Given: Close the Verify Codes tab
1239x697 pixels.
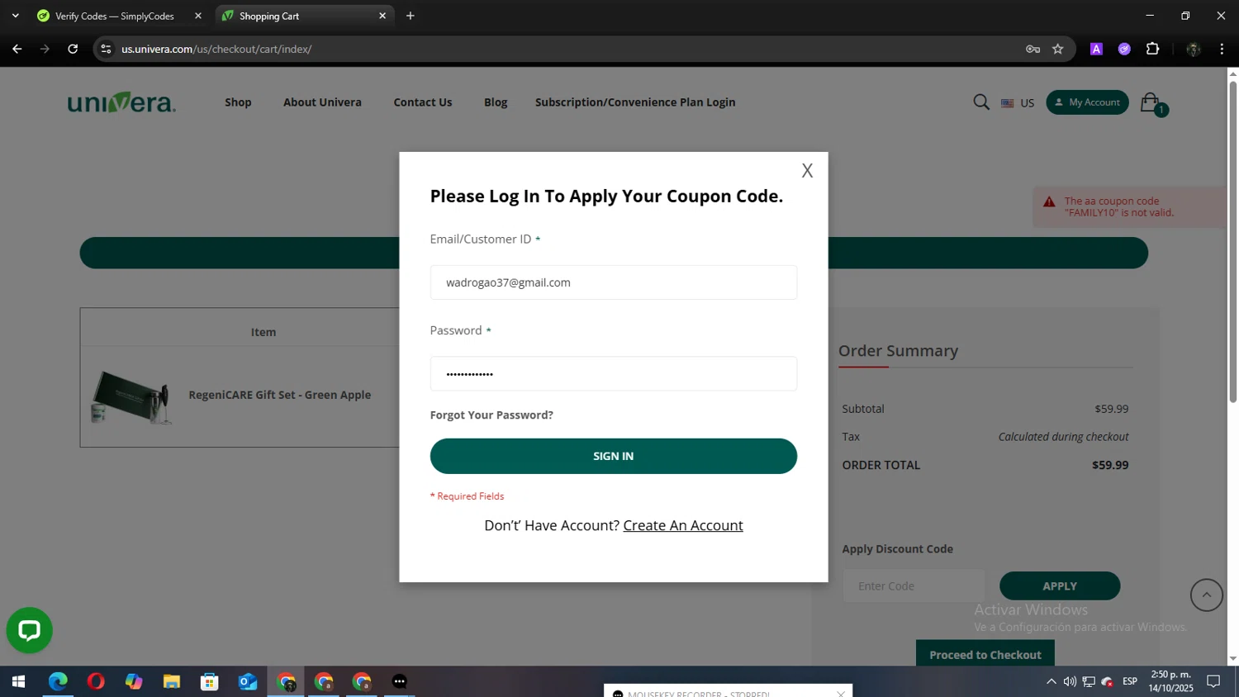Looking at the screenshot, I should 198,16.
